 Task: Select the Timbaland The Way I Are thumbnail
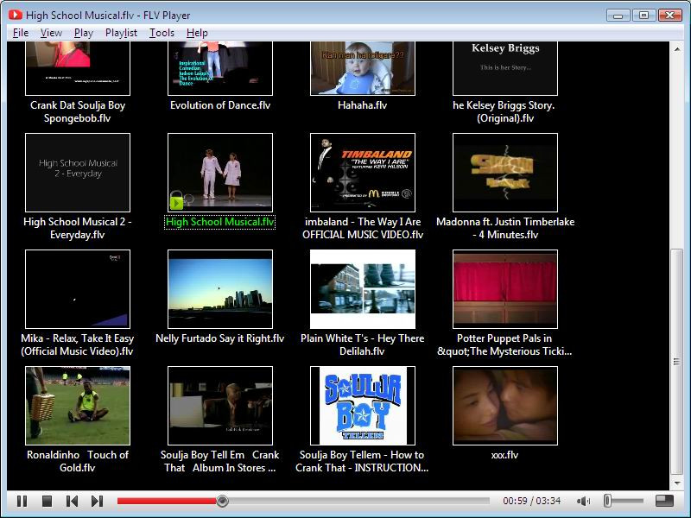coord(363,173)
